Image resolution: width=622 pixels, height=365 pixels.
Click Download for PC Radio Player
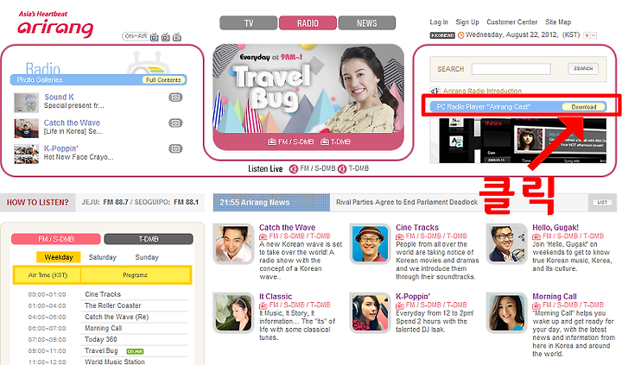point(583,107)
